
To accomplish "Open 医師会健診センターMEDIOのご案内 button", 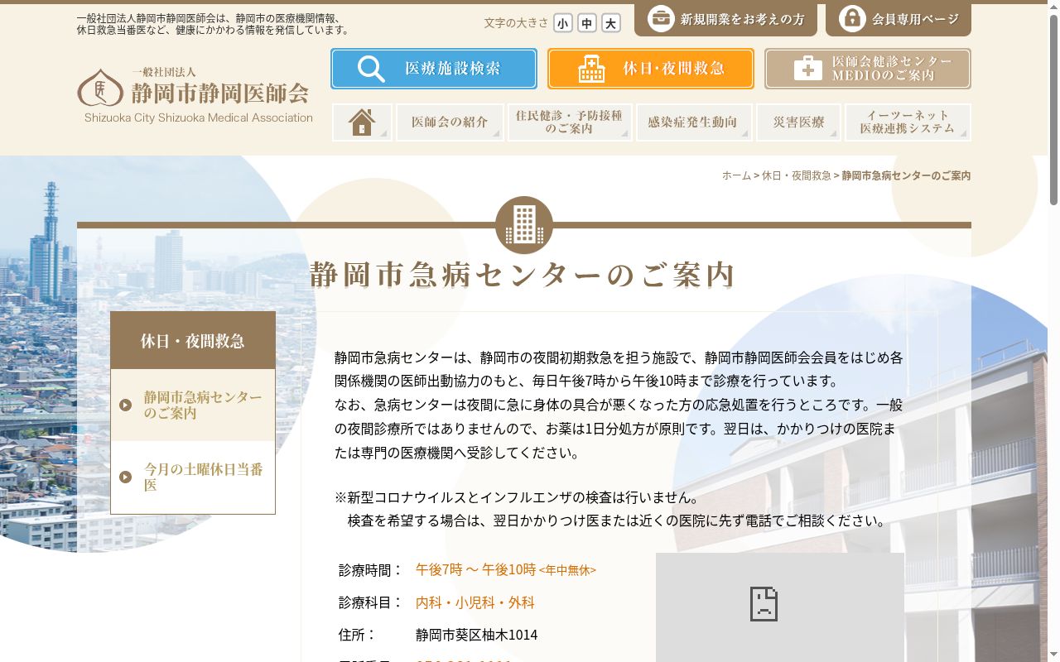I will pos(868,69).
